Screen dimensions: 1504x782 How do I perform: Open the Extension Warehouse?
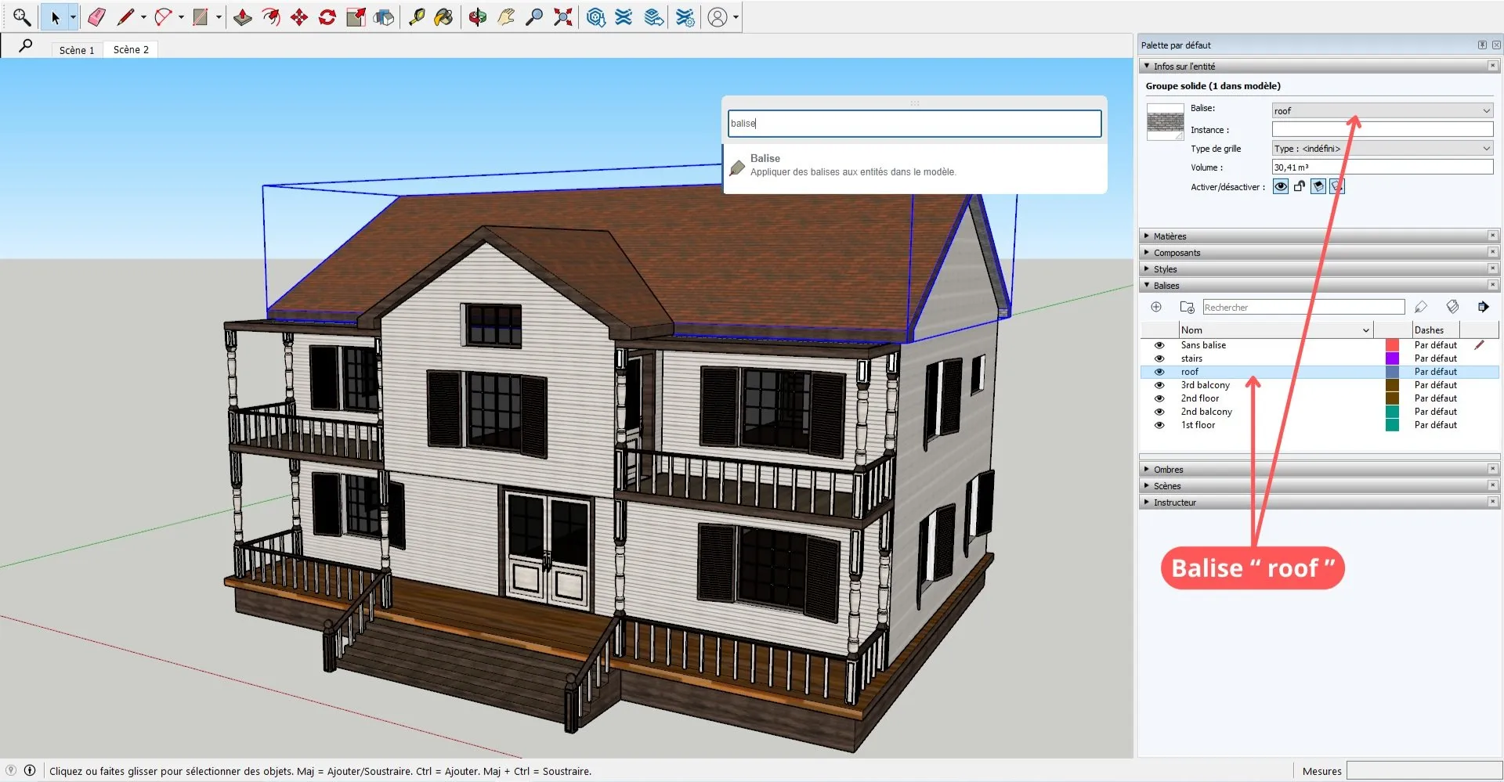624,17
